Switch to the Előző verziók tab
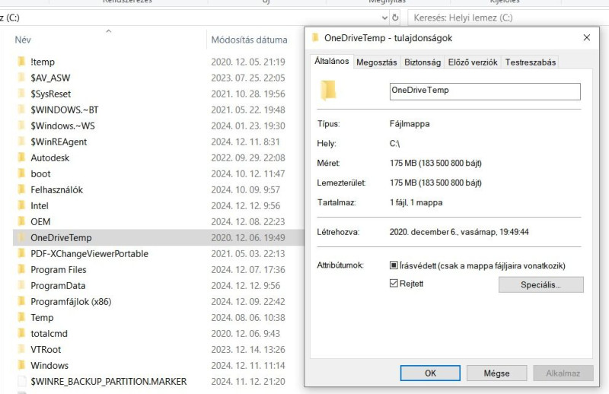Image resolution: width=609 pixels, height=394 pixels. (473, 62)
